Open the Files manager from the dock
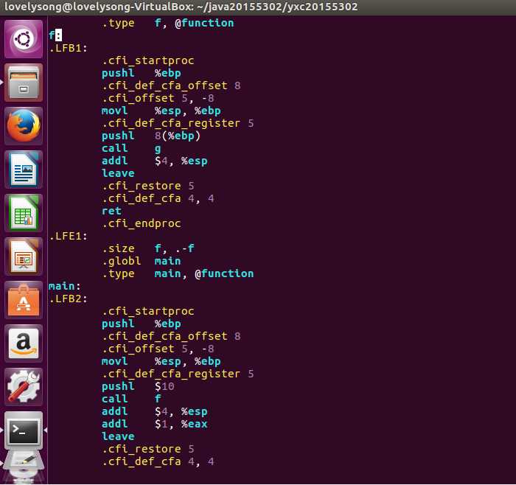The image size is (516, 485). click(x=24, y=83)
